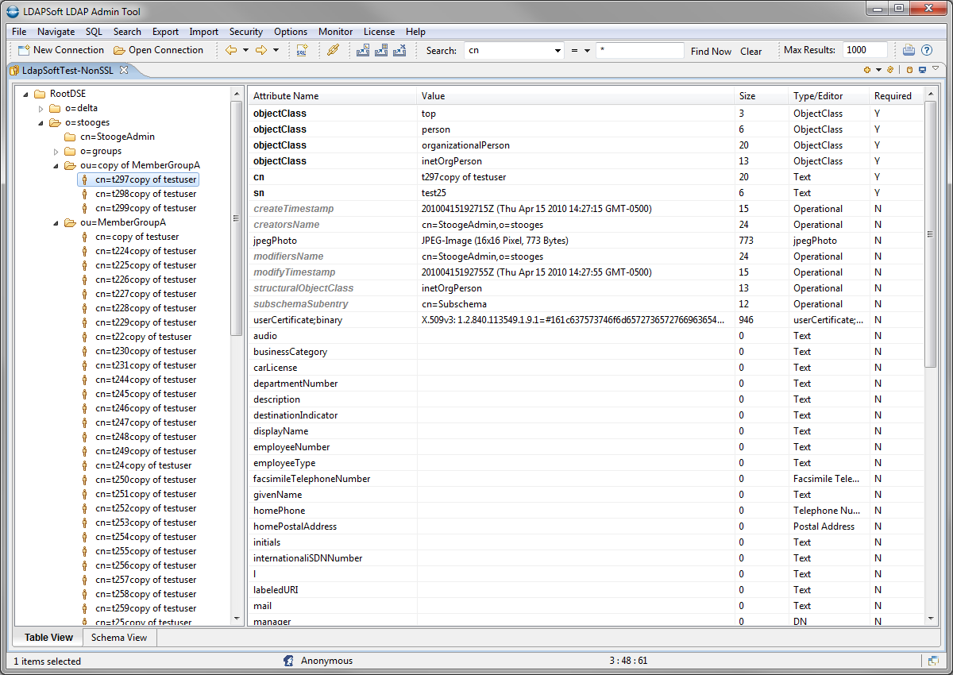This screenshot has width=953, height=675.
Task: Click the back navigation arrow icon
Action: 231,50
